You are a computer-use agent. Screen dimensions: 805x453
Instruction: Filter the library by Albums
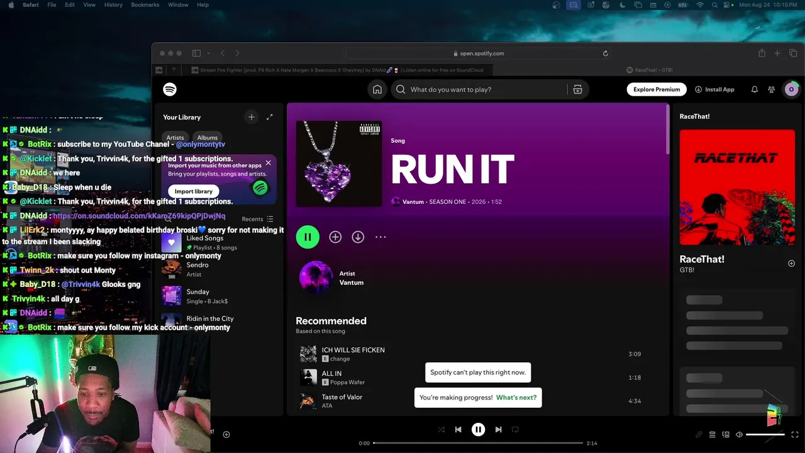tap(207, 138)
